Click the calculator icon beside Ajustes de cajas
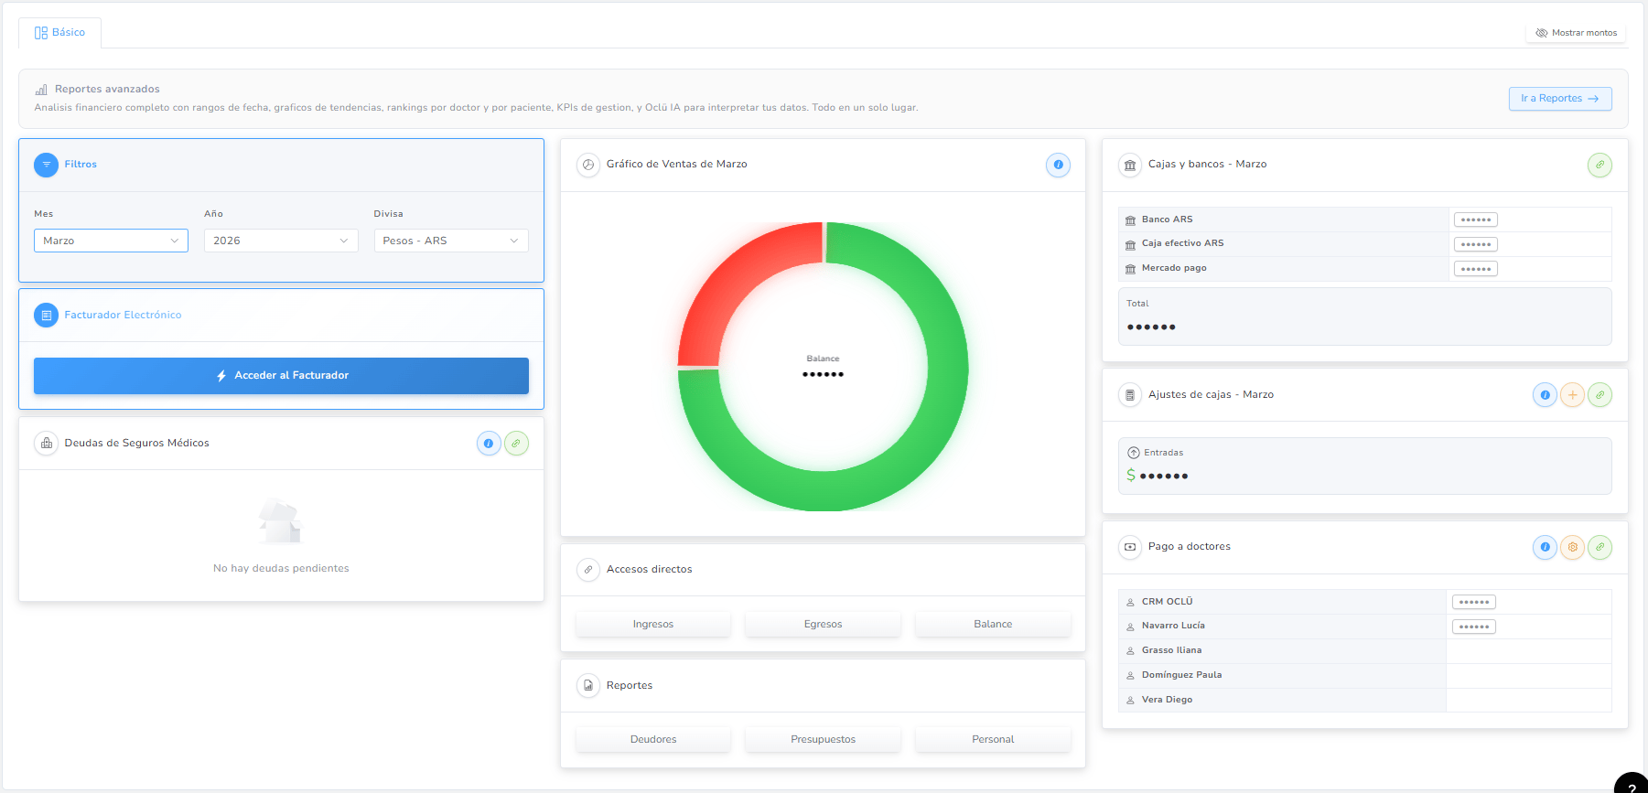Screen dimensions: 1648x793 tap(1130, 395)
